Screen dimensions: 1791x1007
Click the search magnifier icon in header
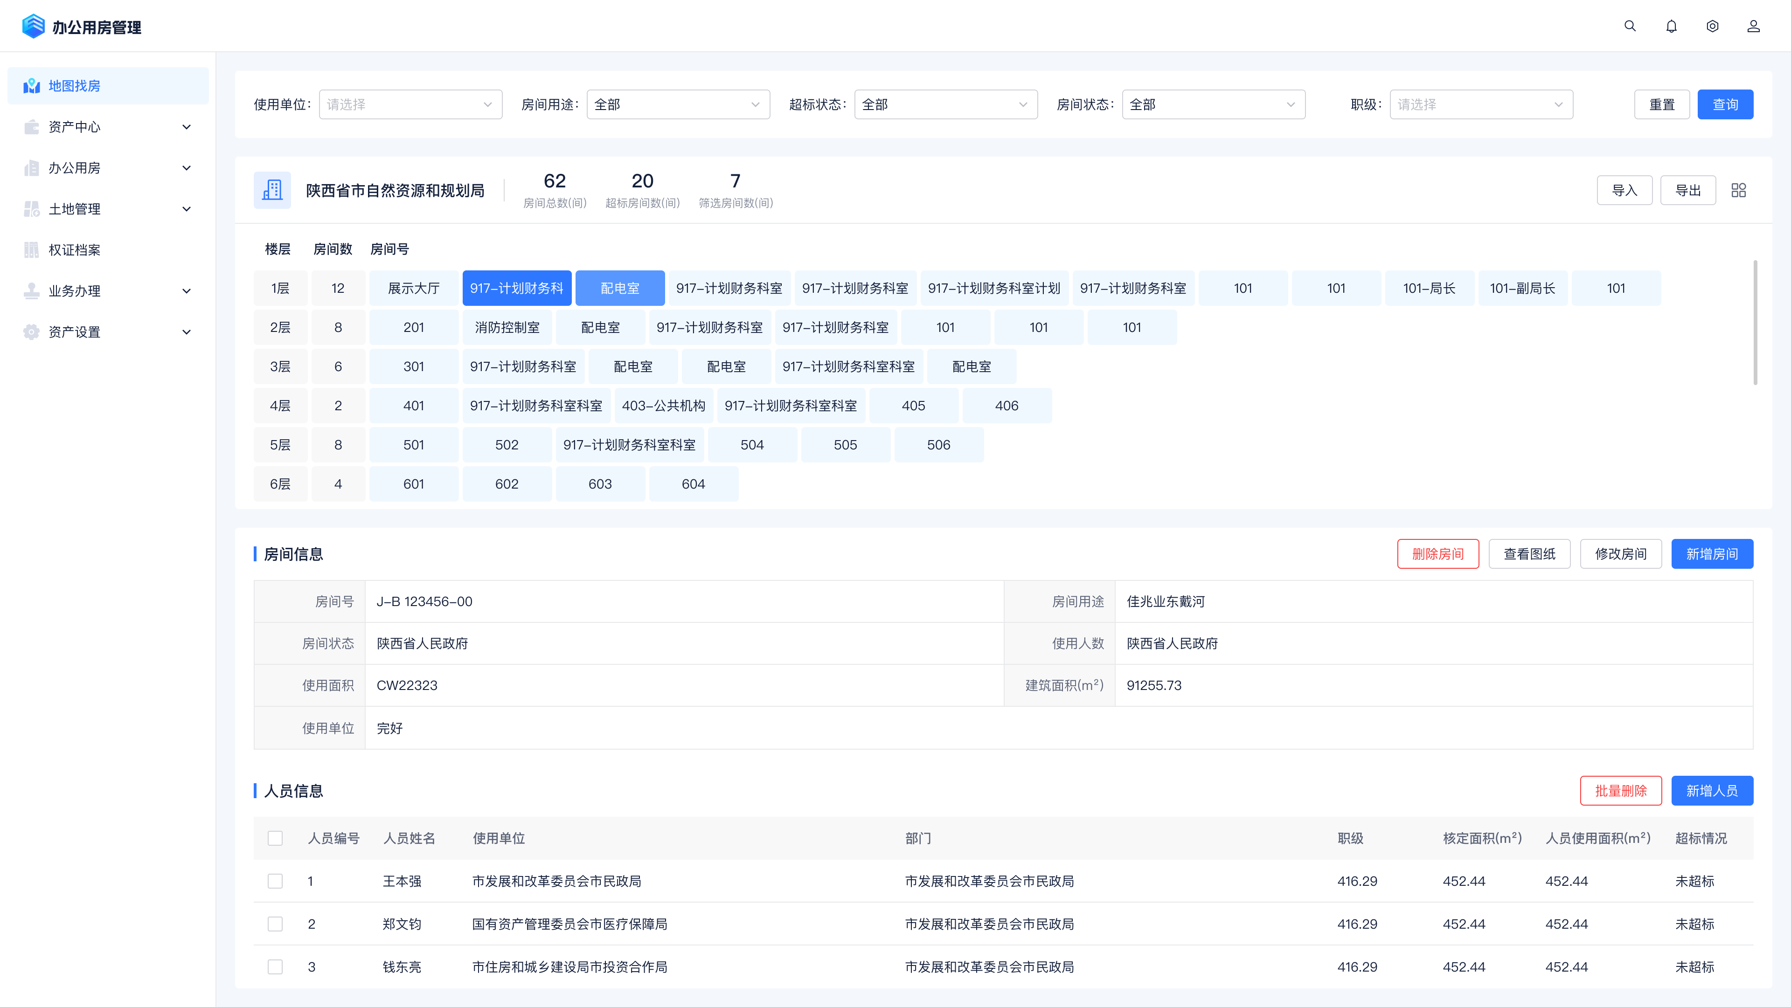1630,27
